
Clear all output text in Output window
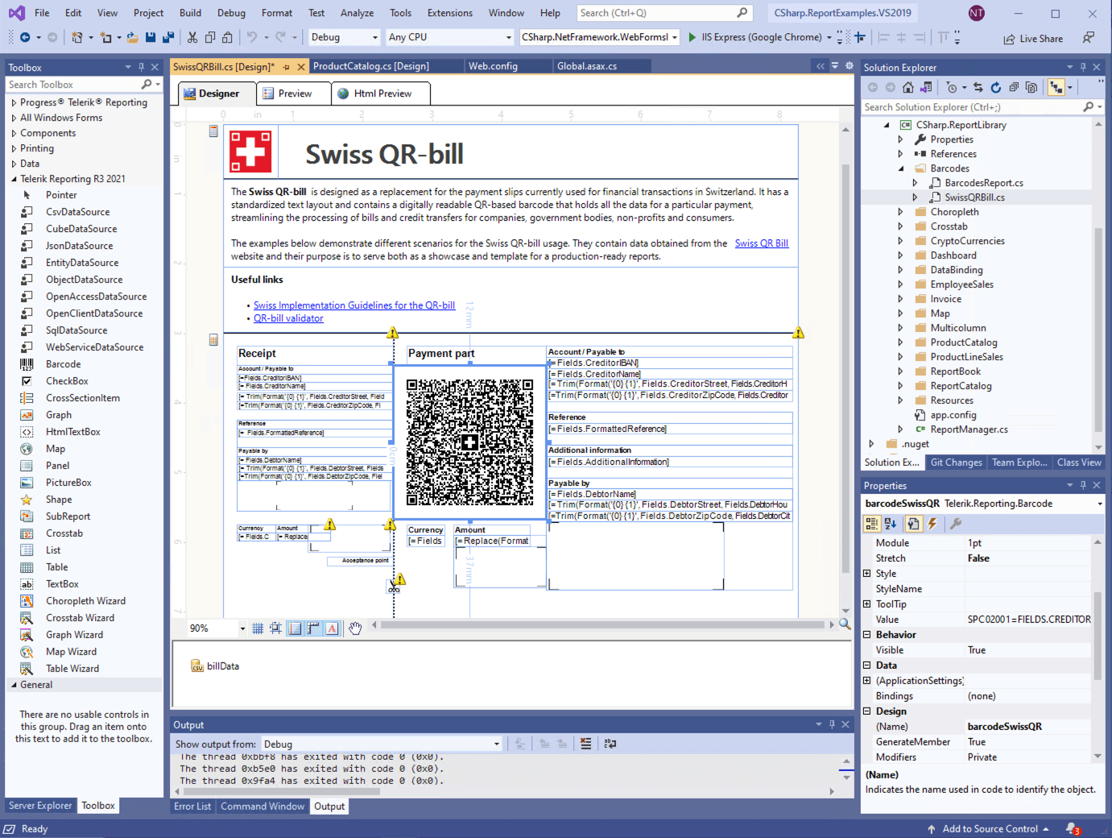pyautogui.click(x=585, y=744)
